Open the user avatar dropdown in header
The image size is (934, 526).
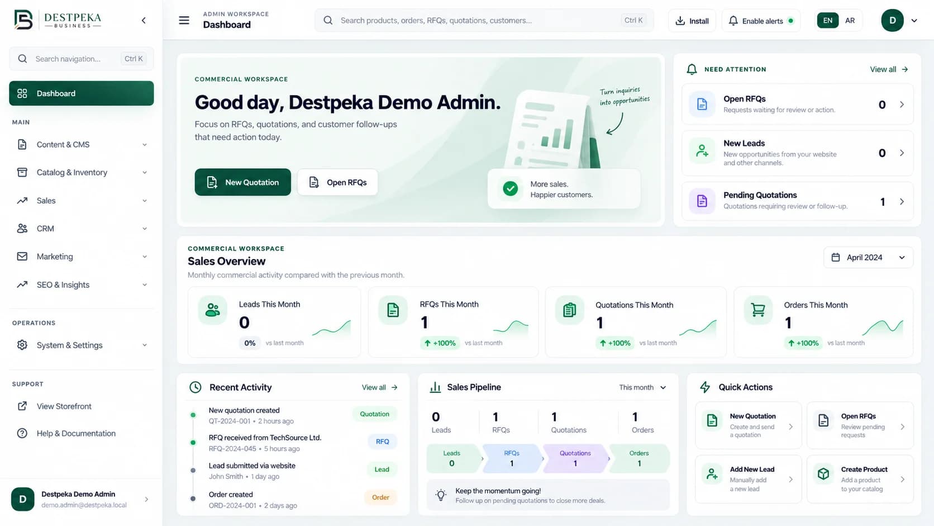(899, 21)
